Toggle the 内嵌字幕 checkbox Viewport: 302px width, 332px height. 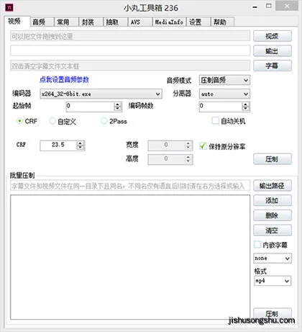coord(257,245)
